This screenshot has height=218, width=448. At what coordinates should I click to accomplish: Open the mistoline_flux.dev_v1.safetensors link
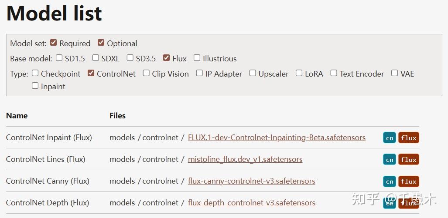click(245, 159)
